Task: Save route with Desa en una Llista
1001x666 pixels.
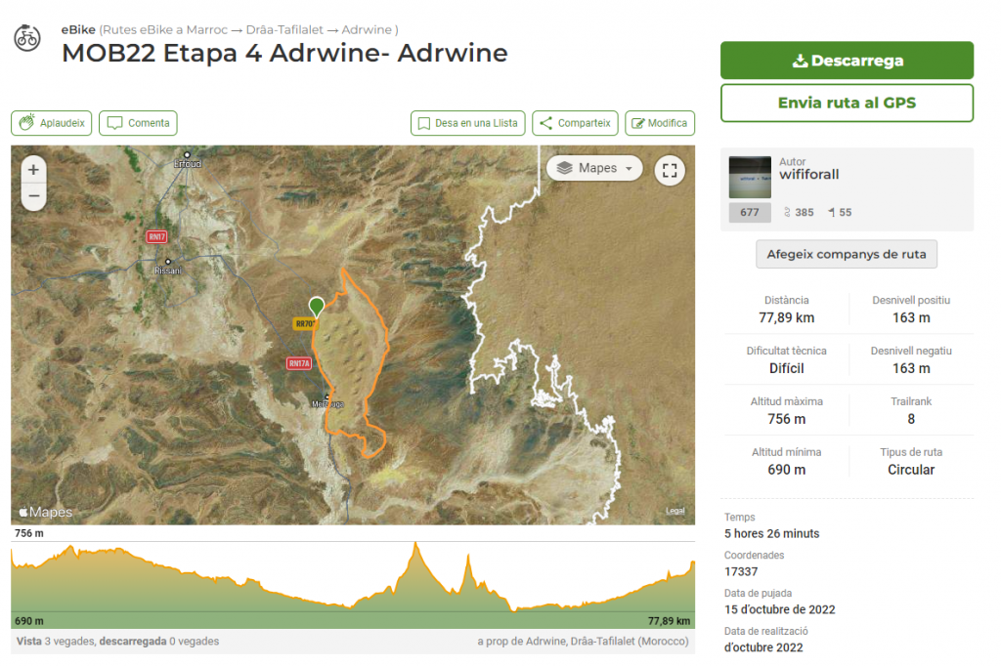Action: [x=468, y=123]
